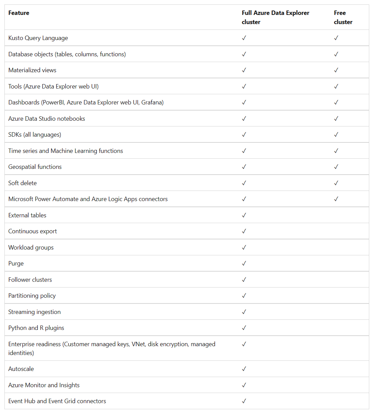
Task: Click the Full Azure Data Explorer cluster header
Action: pos(276,17)
